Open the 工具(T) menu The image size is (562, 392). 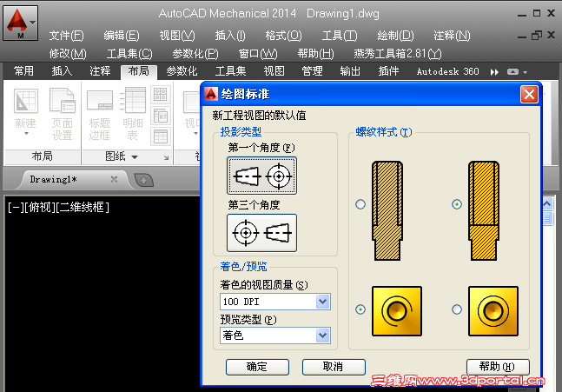340,36
